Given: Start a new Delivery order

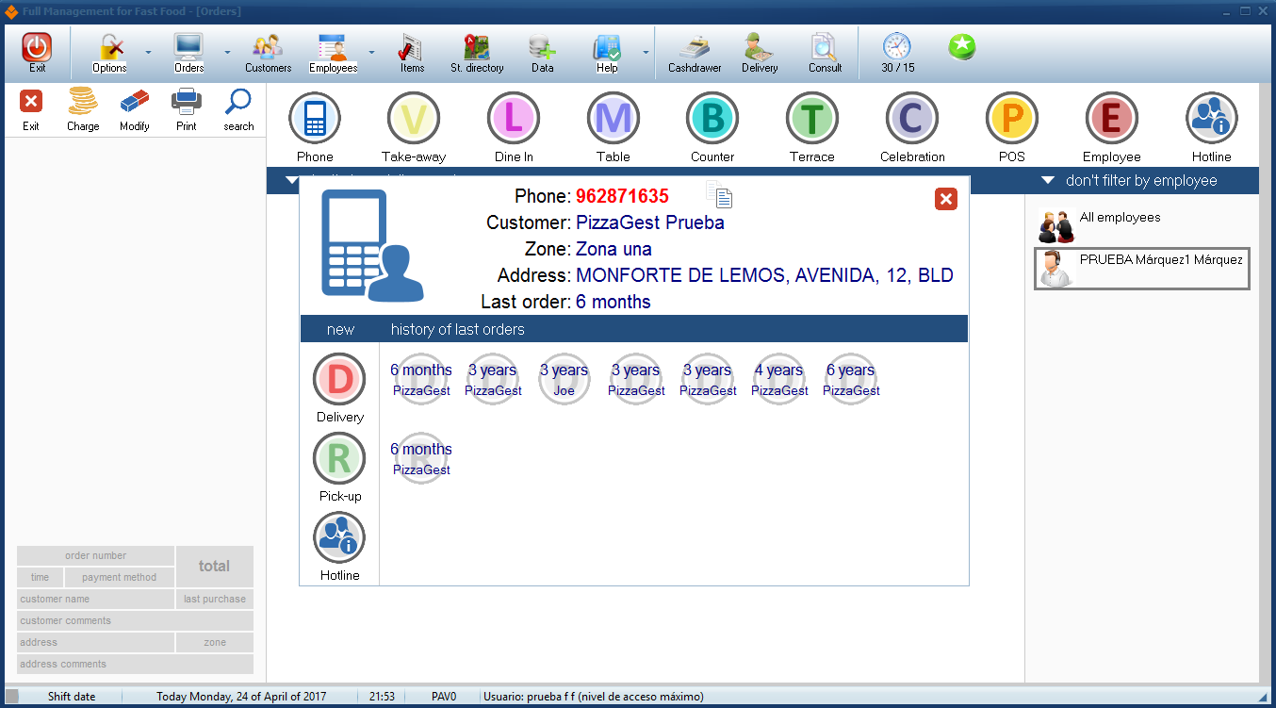Looking at the screenshot, I should point(339,379).
